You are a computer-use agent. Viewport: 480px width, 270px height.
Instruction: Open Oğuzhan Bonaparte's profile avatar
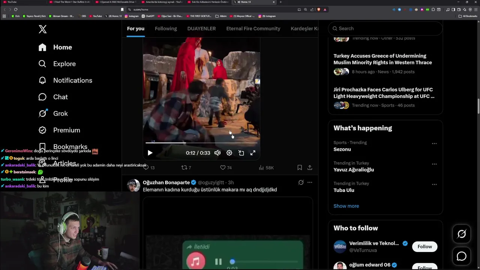coord(133,185)
